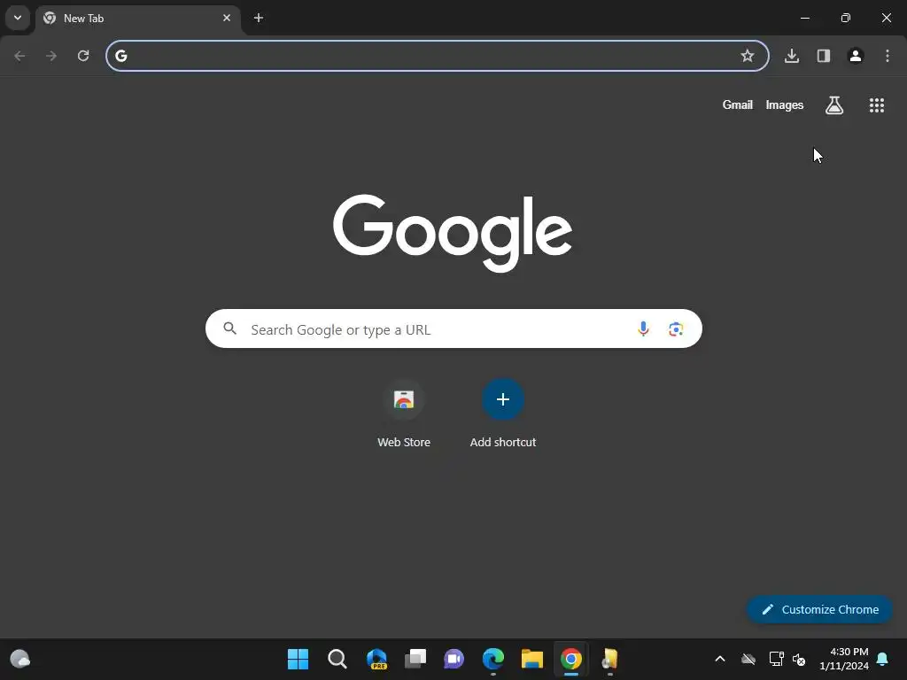
Task: Click the Chrome taskbar icon
Action: (571, 659)
